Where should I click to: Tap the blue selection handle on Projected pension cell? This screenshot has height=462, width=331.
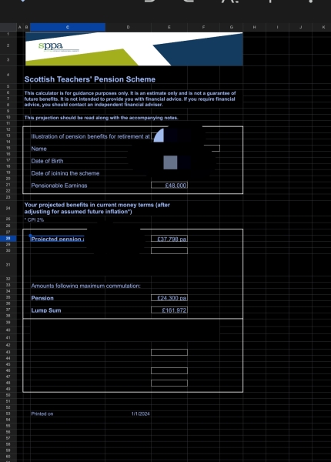[x=30, y=236]
